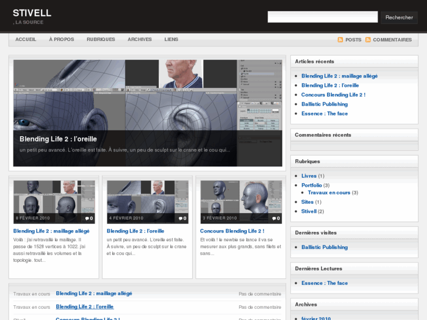
Task: Open Articles récents link Essence : The face
Action: click(324, 113)
